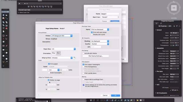This screenshot has width=183, height=102.
Task: Enable Import device settings from
Action: tap(83, 79)
